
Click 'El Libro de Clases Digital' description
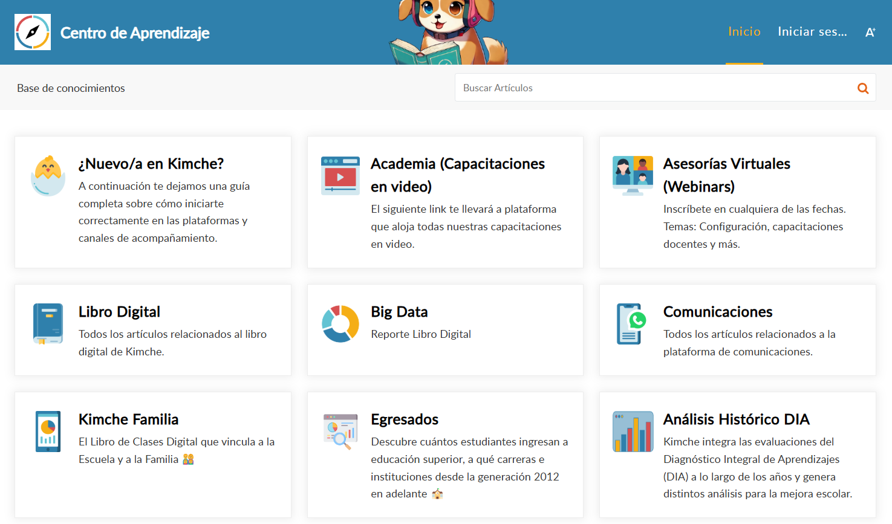177,450
